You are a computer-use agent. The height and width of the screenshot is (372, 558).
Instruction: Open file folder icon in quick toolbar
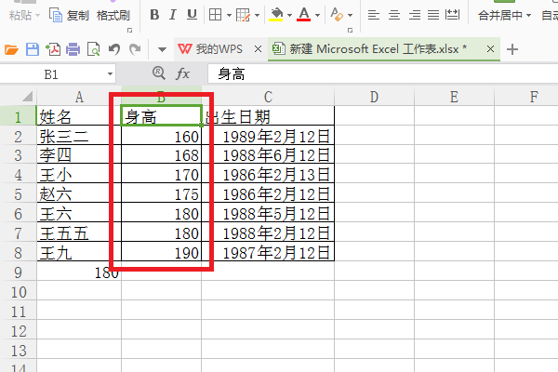11,49
